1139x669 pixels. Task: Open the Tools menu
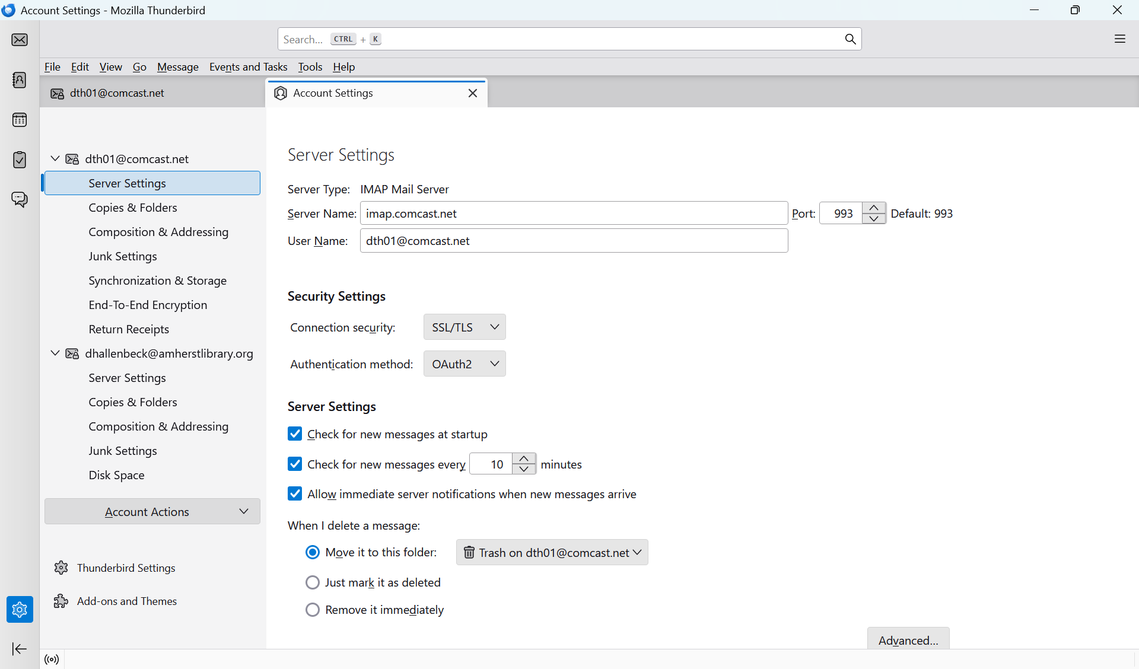tap(310, 67)
